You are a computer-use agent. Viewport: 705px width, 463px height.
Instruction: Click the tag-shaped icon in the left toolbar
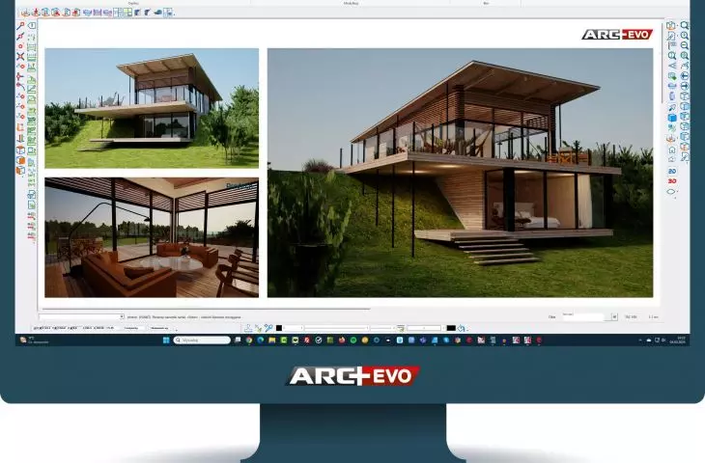tap(32, 25)
